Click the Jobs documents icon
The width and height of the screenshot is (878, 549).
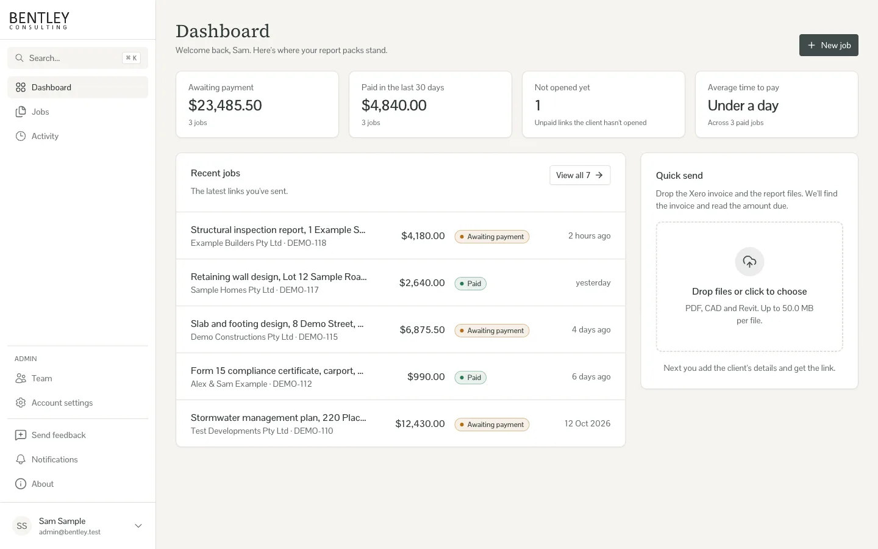[x=21, y=112]
